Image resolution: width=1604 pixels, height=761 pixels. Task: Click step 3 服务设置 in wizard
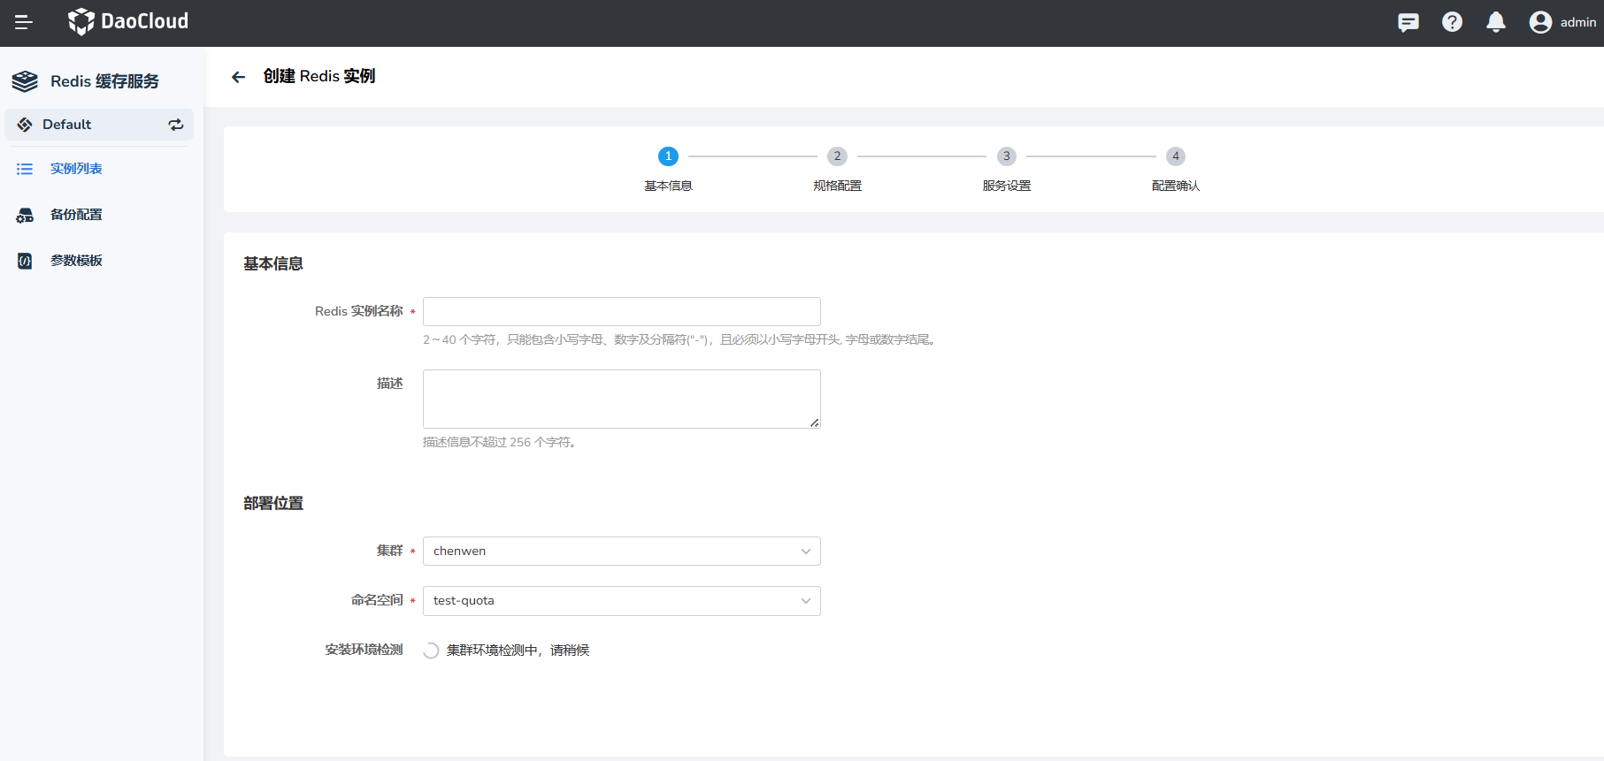[x=1006, y=156]
